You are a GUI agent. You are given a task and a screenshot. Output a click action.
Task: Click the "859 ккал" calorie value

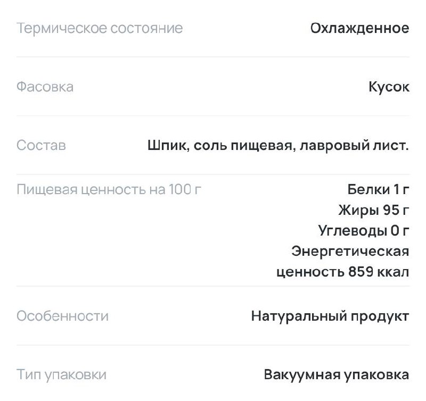pos(379,272)
